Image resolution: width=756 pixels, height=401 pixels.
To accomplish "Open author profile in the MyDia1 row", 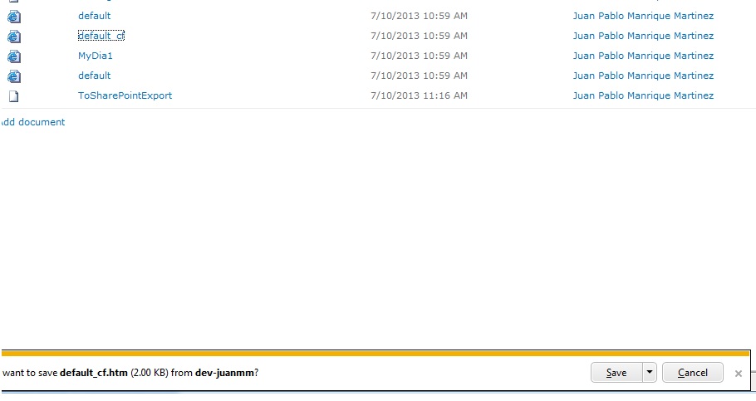I will tap(642, 56).
